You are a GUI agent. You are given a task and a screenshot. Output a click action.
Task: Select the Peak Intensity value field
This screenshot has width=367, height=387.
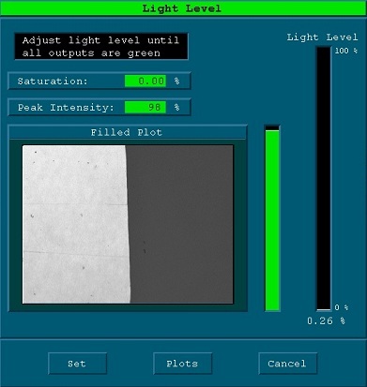coord(145,108)
